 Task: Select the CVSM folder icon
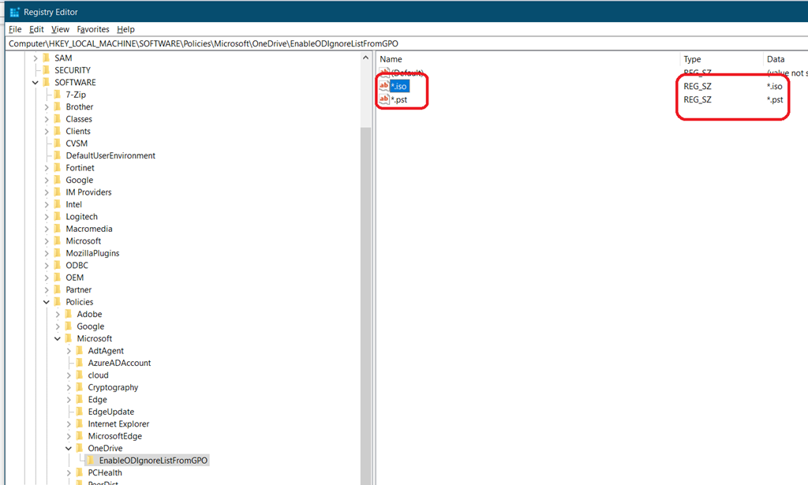pos(58,144)
